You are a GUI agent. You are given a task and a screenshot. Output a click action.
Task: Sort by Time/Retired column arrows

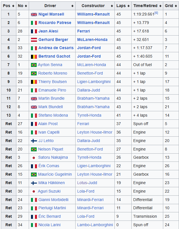[x=160, y=6]
